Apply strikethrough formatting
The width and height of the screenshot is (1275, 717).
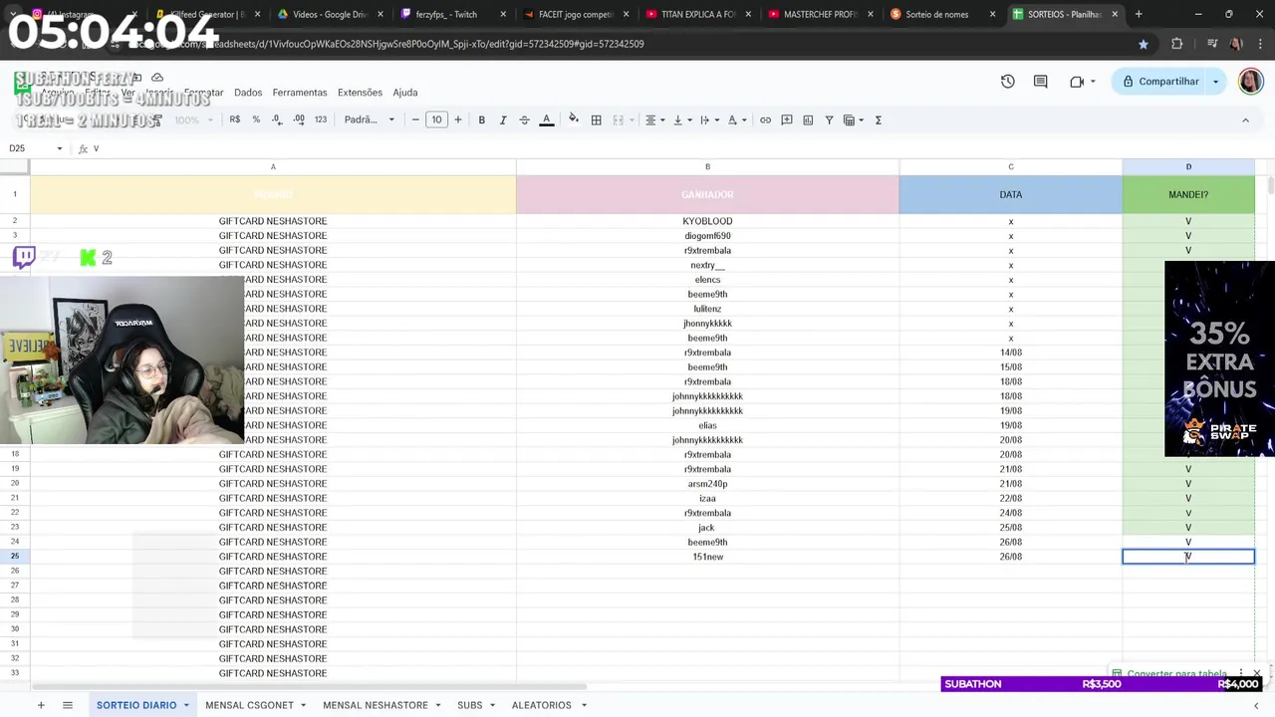click(x=524, y=119)
